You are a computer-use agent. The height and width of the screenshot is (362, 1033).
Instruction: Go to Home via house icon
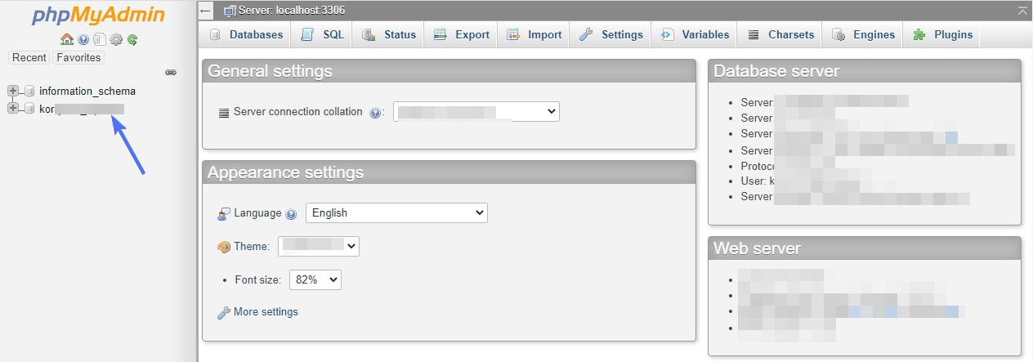[x=67, y=39]
